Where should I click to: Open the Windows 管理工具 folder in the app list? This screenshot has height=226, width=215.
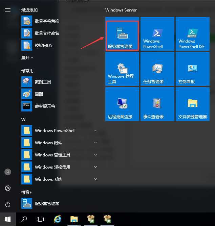click(x=59, y=155)
